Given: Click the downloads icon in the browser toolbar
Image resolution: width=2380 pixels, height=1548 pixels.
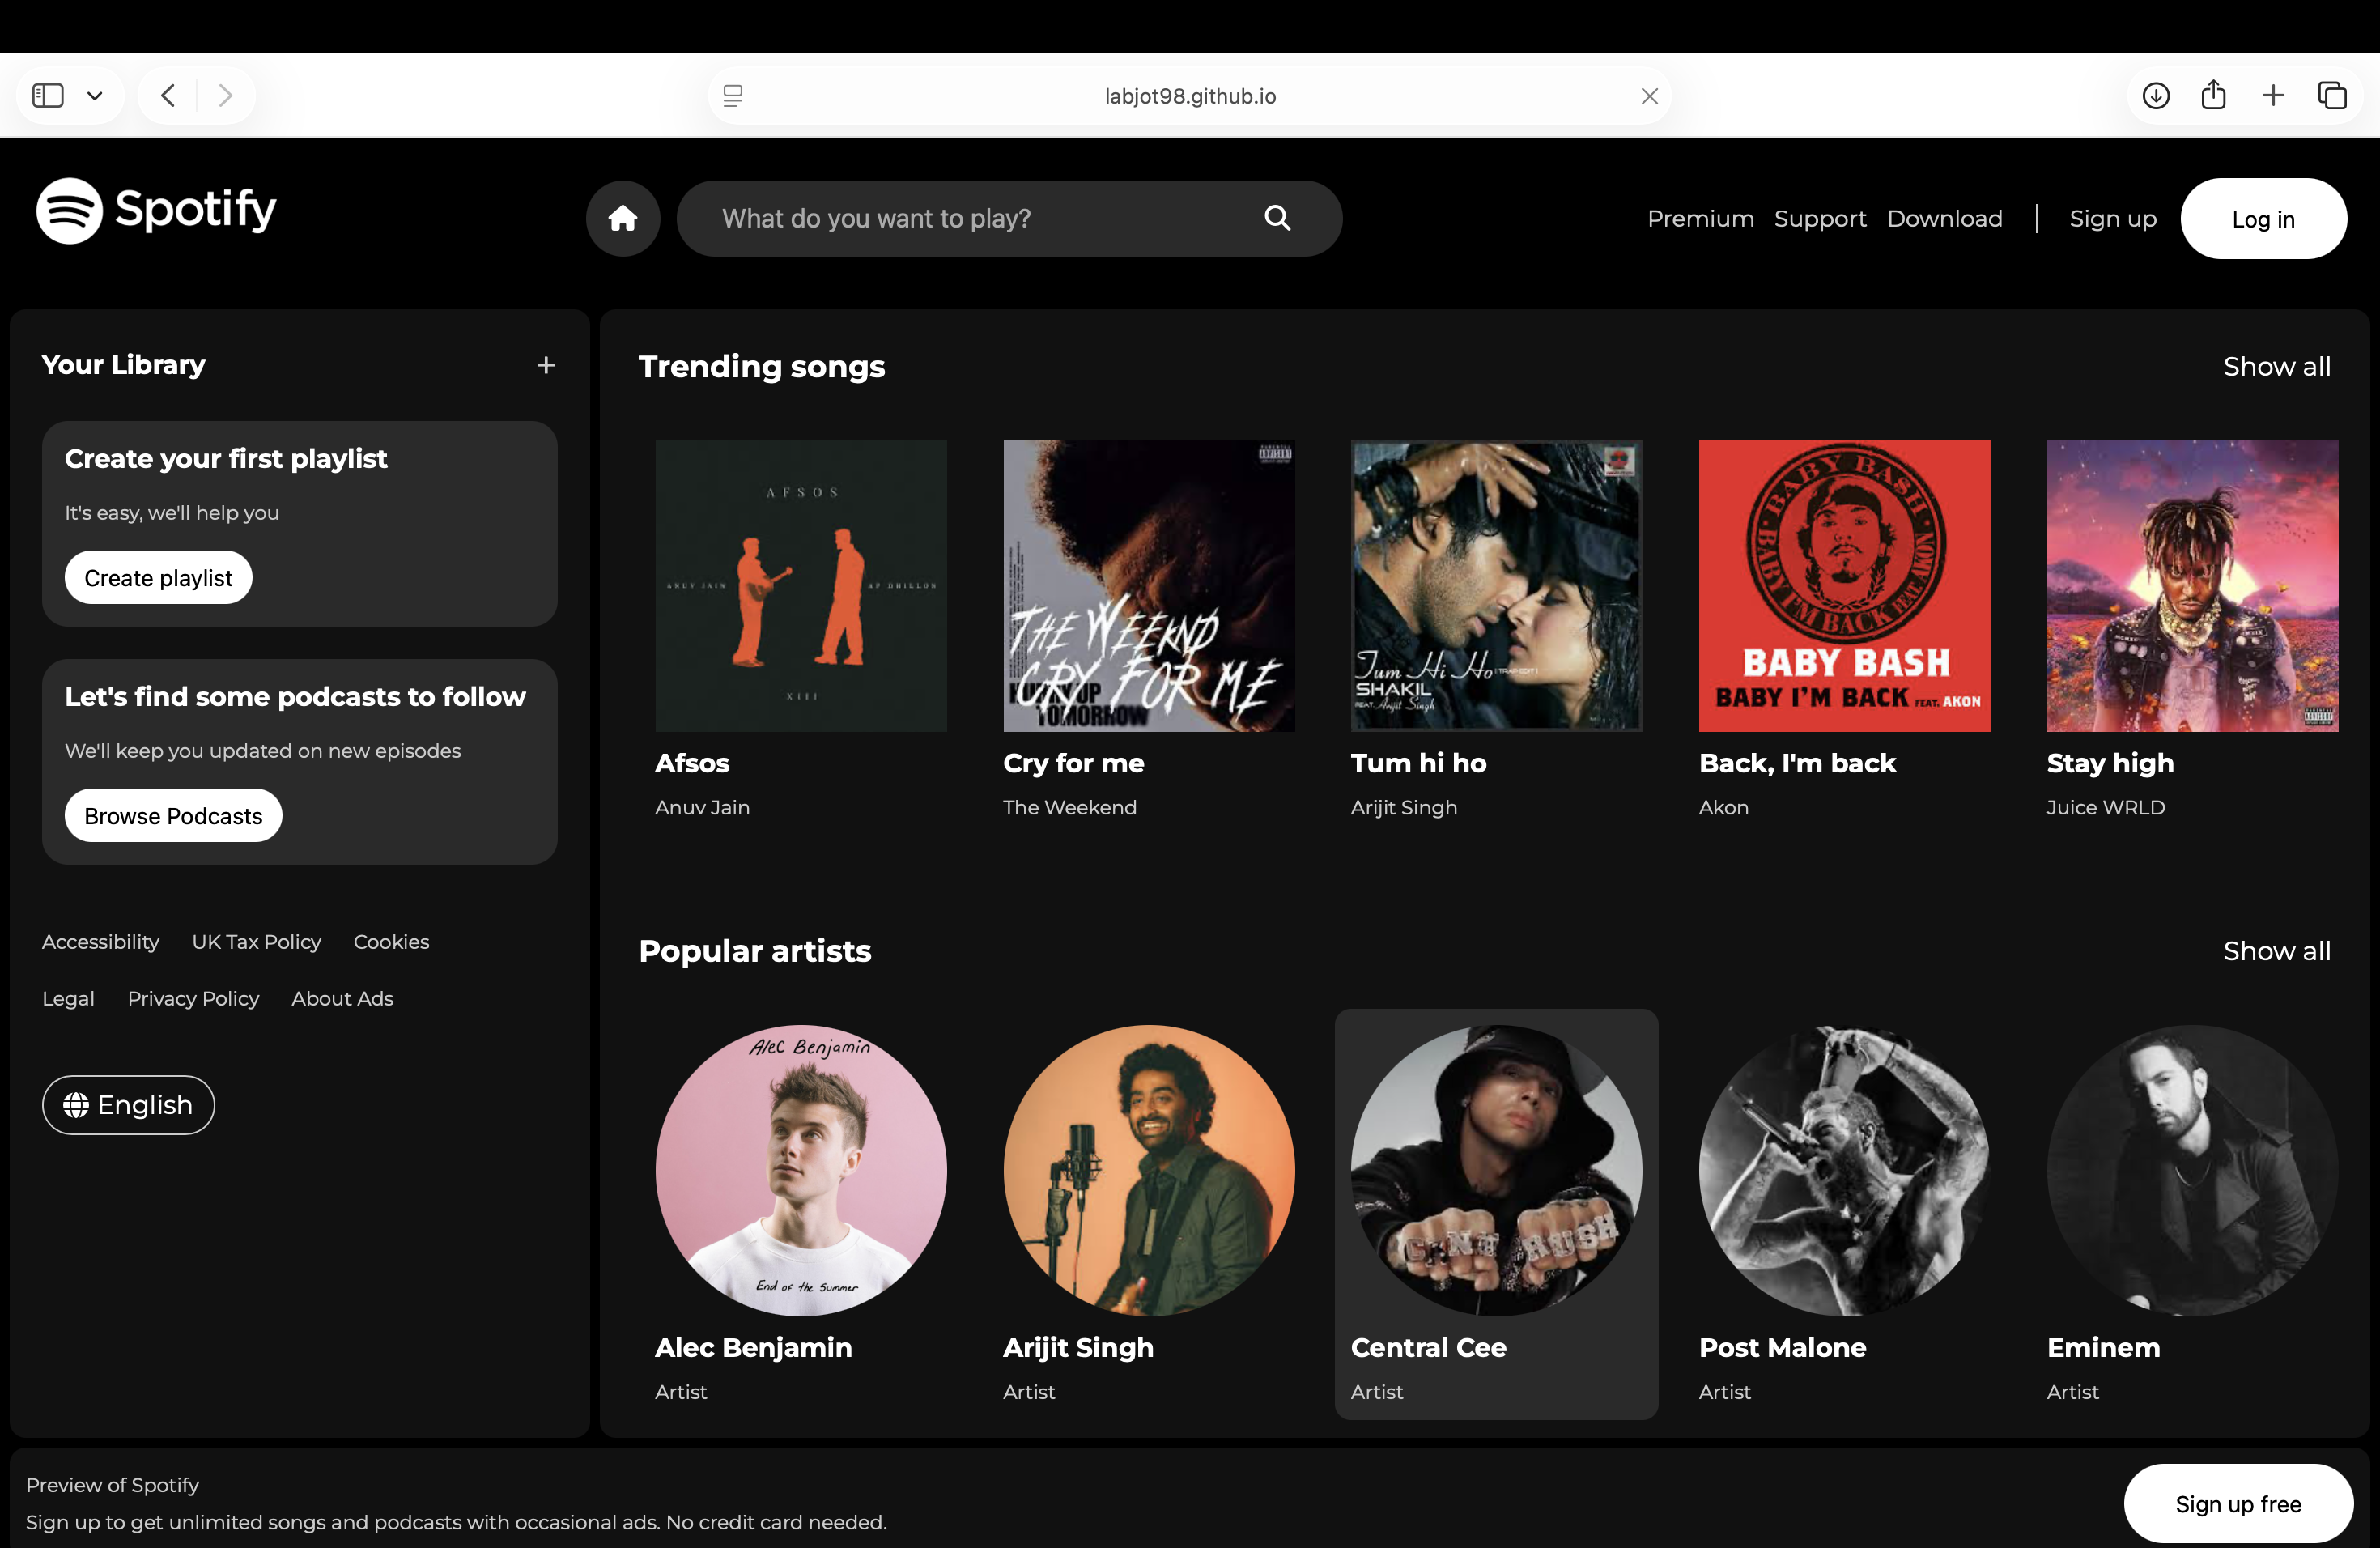Looking at the screenshot, I should (2155, 95).
